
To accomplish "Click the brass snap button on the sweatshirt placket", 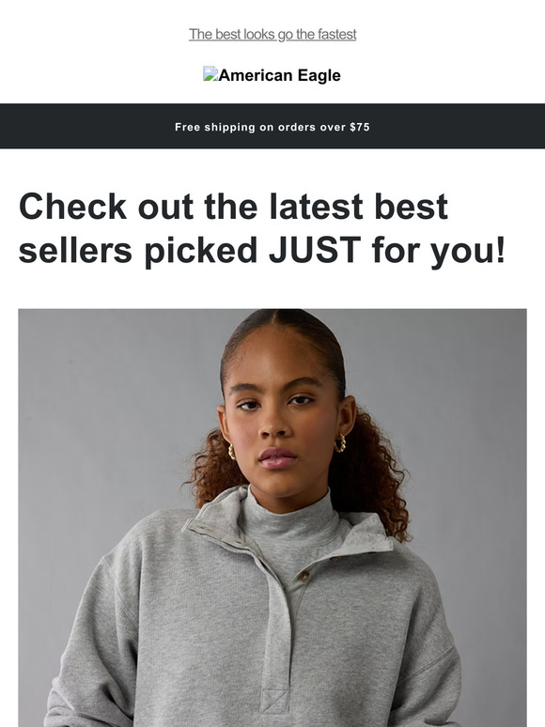I will coord(304,577).
